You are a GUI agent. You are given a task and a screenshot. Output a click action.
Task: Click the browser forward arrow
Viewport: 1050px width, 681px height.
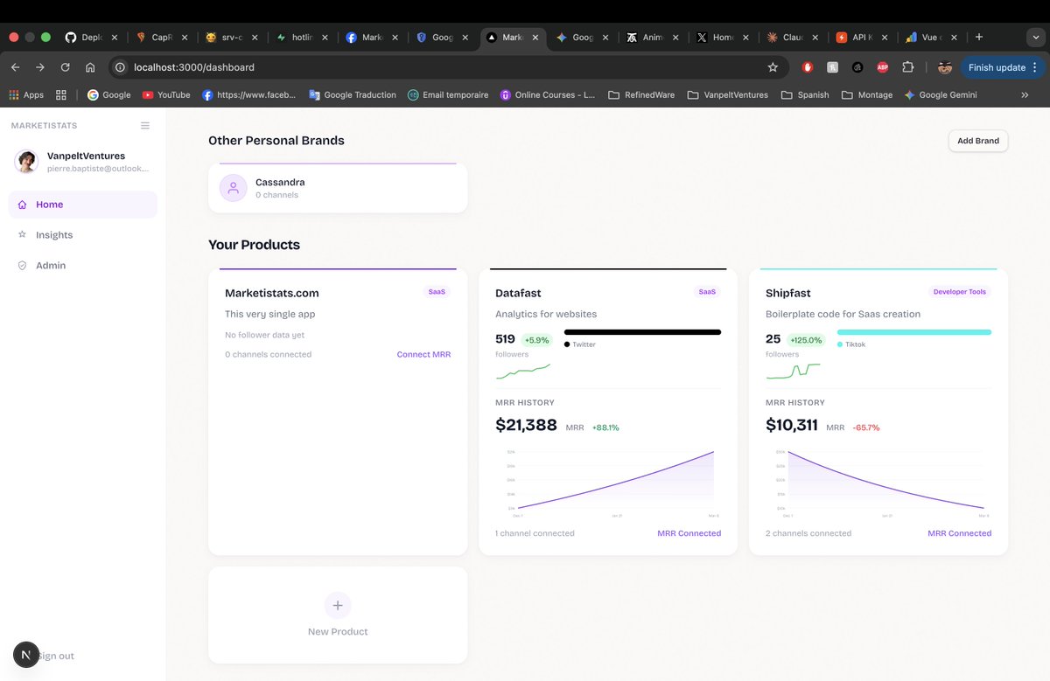pos(40,67)
